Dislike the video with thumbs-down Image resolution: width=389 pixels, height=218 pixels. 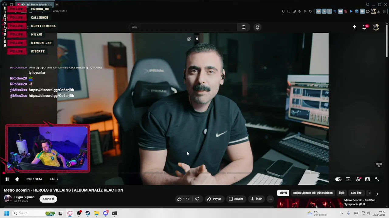198,199
